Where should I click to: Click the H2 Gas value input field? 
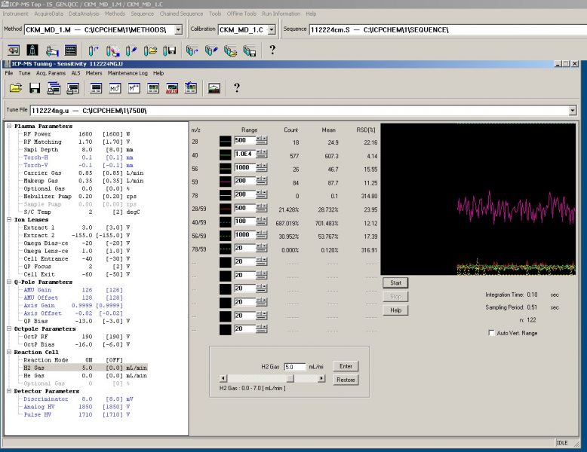click(294, 367)
